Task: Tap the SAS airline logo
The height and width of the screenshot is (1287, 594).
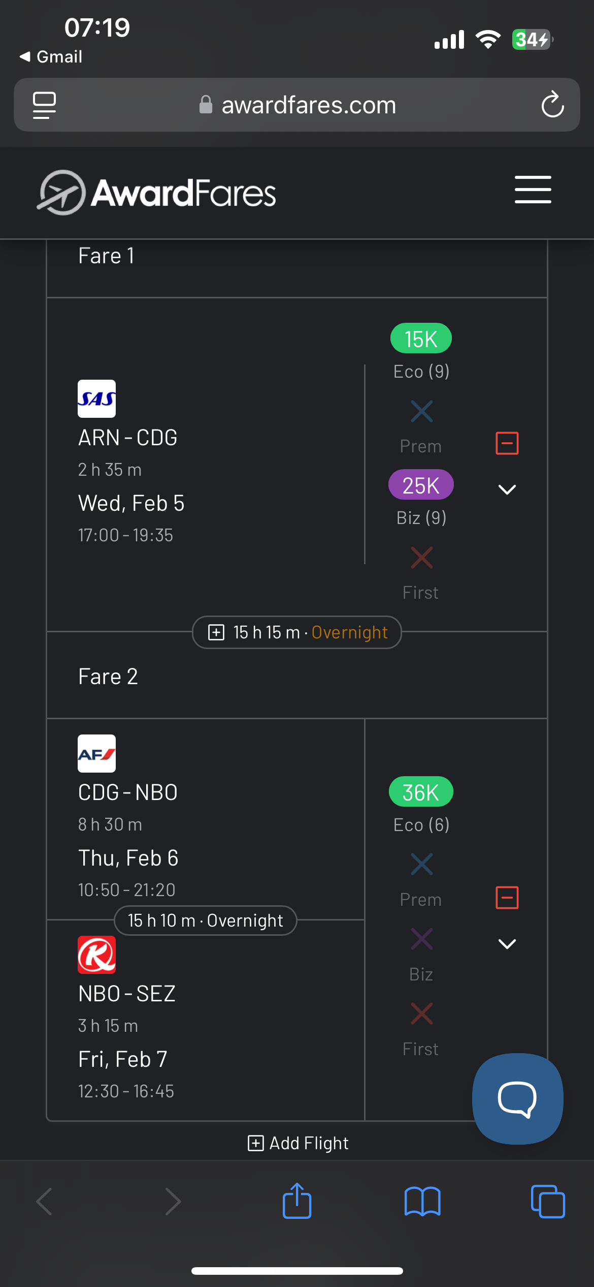Action: point(96,399)
